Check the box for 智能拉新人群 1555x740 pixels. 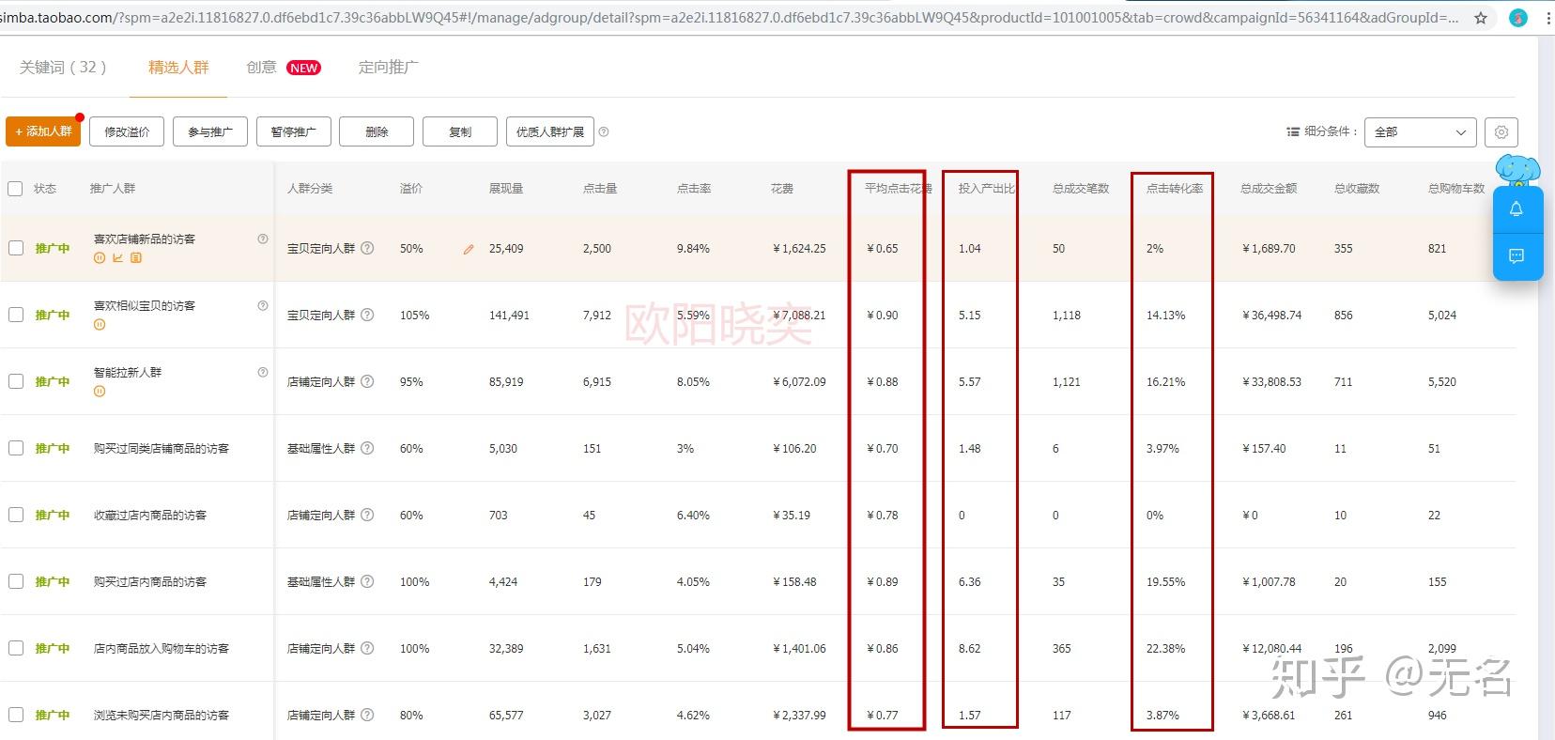click(15, 381)
